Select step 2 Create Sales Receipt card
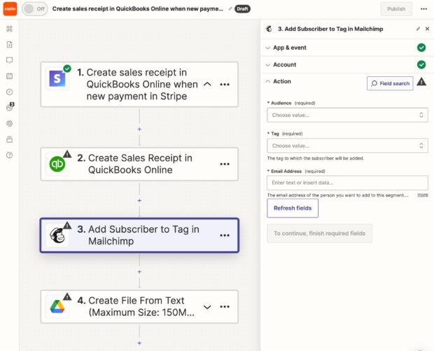Viewport: 434px width, 351px height. [139, 164]
